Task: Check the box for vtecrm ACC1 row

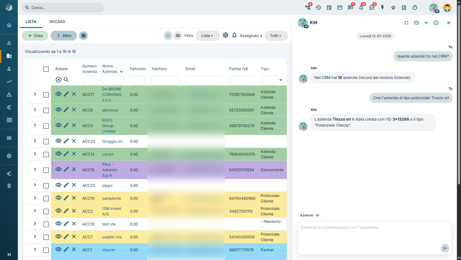Action: [46, 250]
